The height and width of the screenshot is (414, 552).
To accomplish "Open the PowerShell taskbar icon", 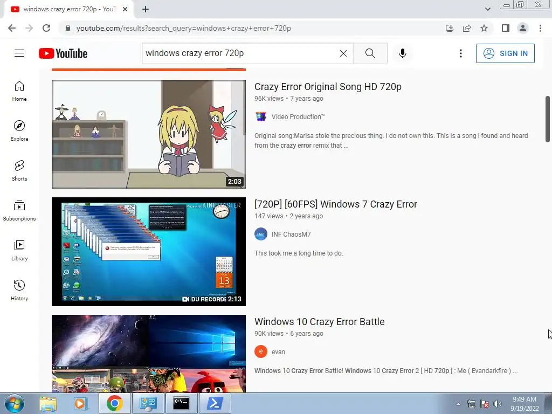I will click(x=215, y=403).
